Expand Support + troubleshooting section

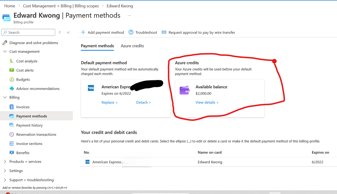click(x=5, y=180)
